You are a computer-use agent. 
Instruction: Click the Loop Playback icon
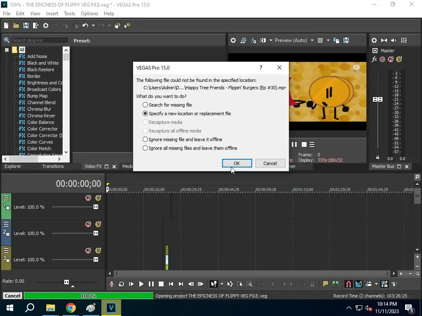click(122, 284)
